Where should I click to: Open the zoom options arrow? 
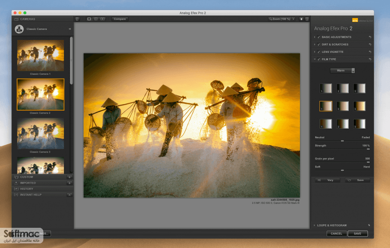tap(294, 19)
